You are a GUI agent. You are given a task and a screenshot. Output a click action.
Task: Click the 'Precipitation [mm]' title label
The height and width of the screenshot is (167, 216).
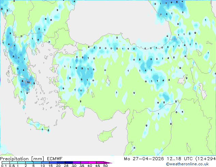[x=22, y=159]
